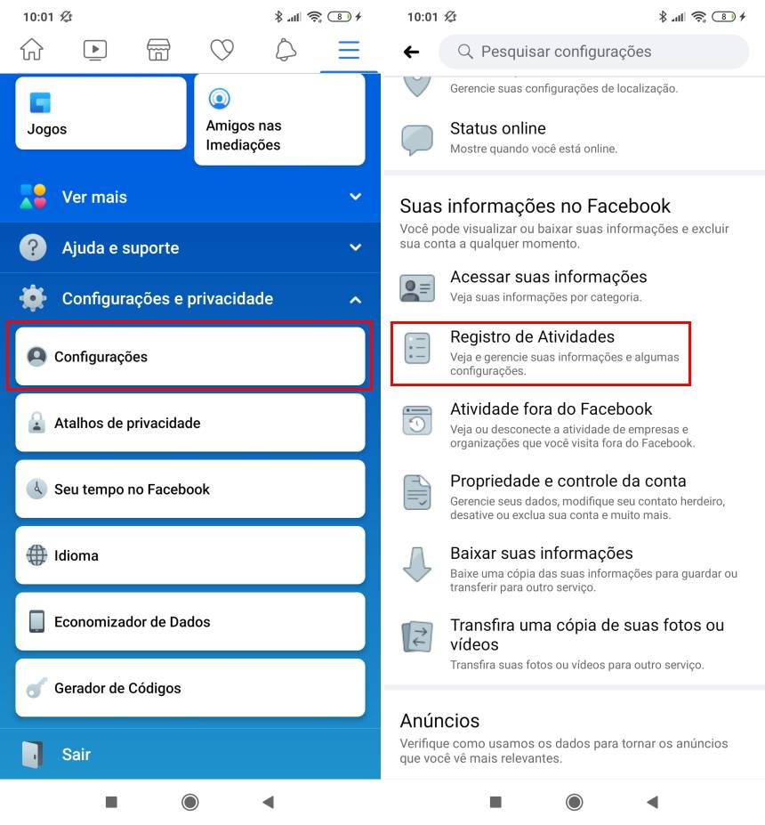Expand the Ver mais section
Screen dimensions: 765x825
[190, 197]
